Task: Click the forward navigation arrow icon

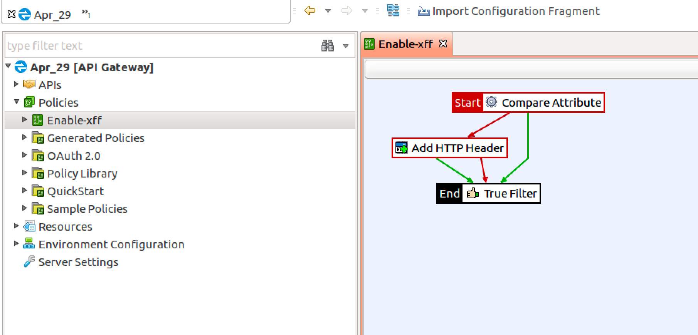Action: [347, 11]
